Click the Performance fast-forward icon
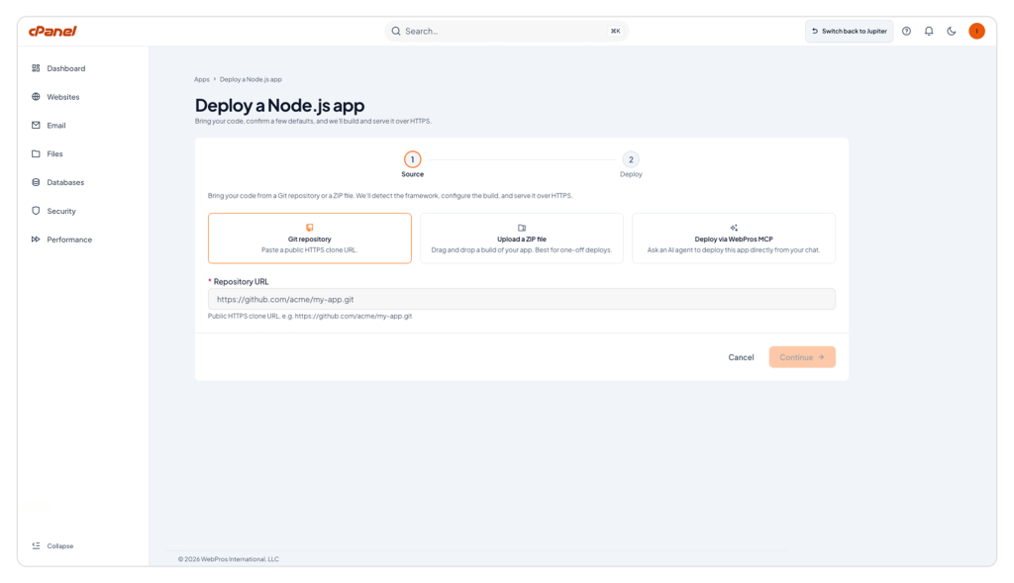1014x583 pixels. (x=36, y=240)
